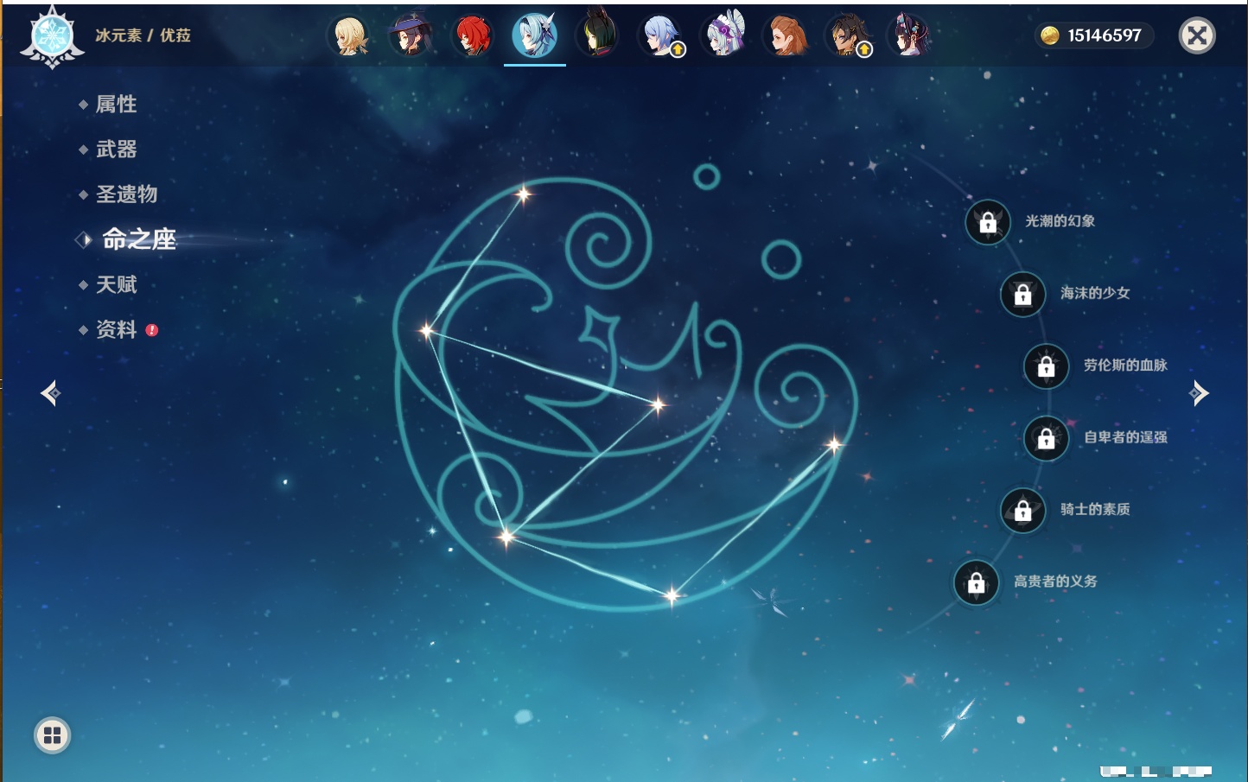Choose the red-haired character portrait
Viewport: 1248px width, 782px height.
pos(473,35)
